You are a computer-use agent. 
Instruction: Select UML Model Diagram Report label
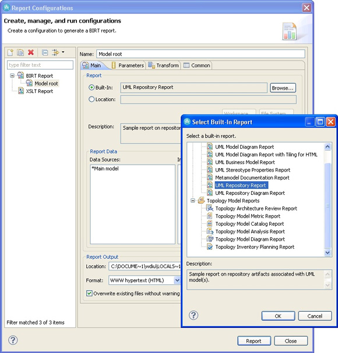coord(244,147)
